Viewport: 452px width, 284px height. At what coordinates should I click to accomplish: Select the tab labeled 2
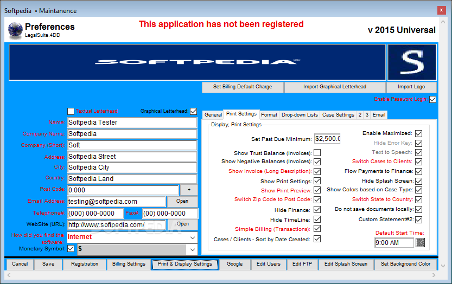coord(360,115)
